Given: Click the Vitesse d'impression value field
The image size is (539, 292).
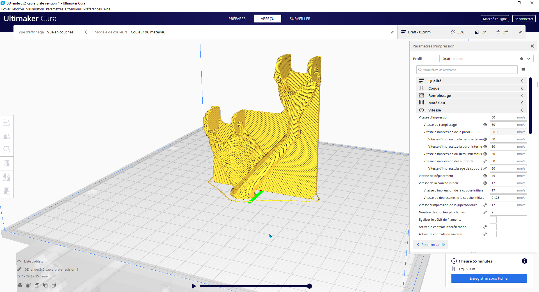Looking at the screenshot, I should click(508, 117).
